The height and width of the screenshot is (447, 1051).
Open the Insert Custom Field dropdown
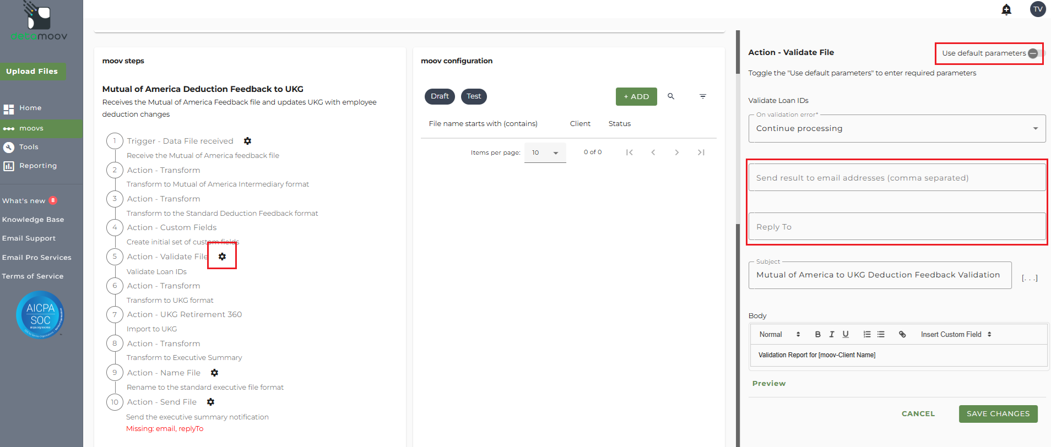pos(956,334)
